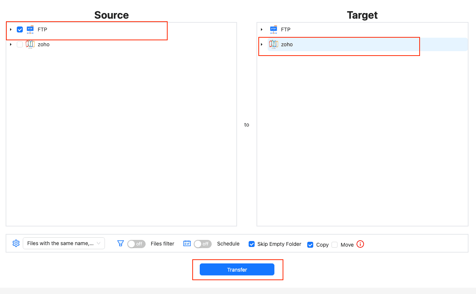The image size is (476, 294).
Task: Enable the Schedule toggle
Action: tap(202, 244)
